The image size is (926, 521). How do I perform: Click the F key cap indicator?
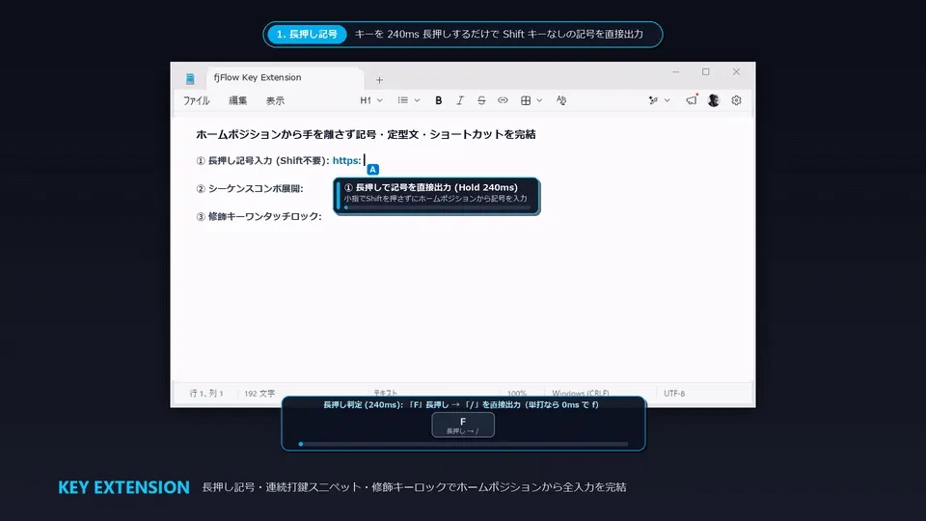coord(463,425)
